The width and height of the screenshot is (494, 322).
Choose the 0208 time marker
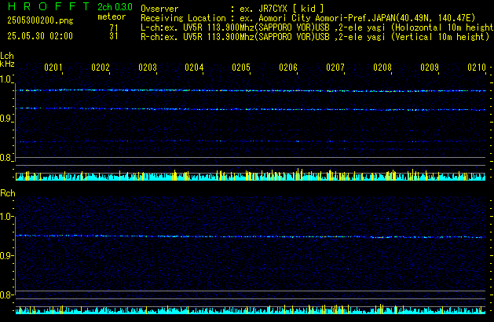point(382,68)
